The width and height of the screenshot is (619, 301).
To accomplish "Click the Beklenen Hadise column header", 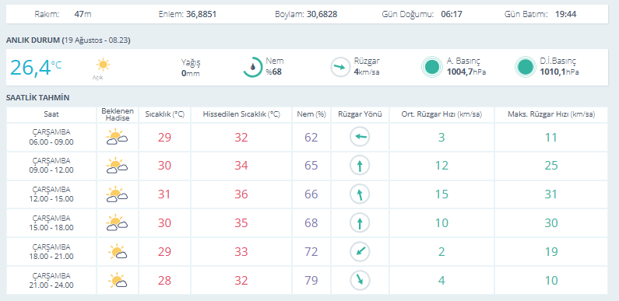I will (118, 114).
